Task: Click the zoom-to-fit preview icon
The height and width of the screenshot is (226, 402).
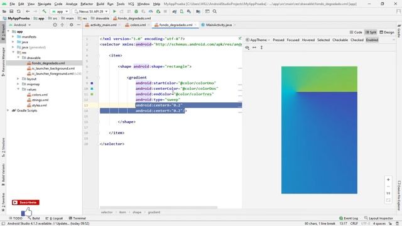Action: pyautogui.click(x=388, y=200)
